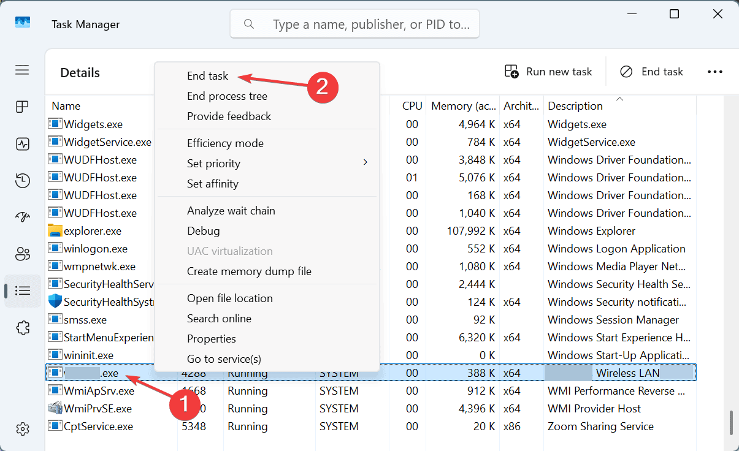Open the Users page icon
Image resolution: width=739 pixels, height=451 pixels.
coord(23,254)
